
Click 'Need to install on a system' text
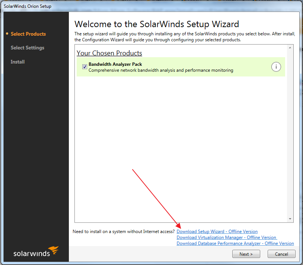tap(124, 232)
